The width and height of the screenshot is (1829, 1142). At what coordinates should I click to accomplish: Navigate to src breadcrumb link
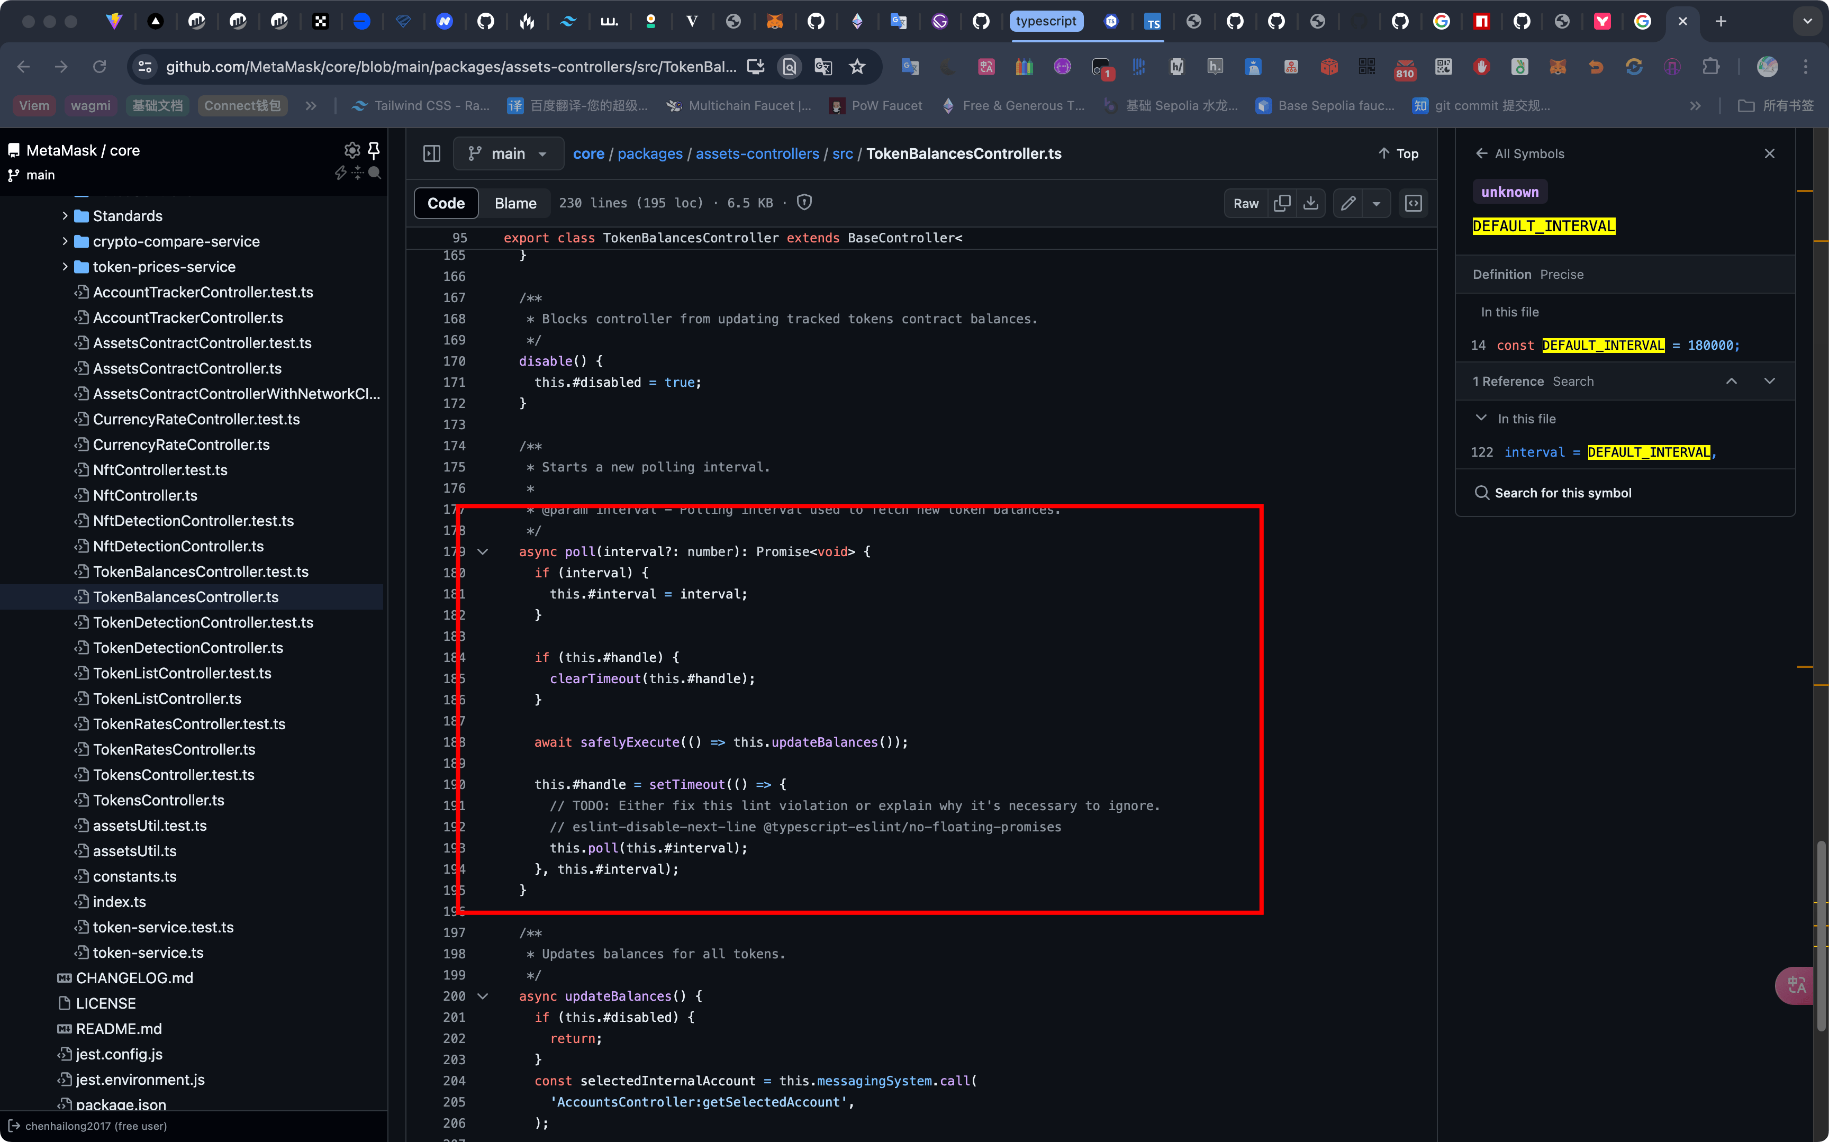(842, 154)
